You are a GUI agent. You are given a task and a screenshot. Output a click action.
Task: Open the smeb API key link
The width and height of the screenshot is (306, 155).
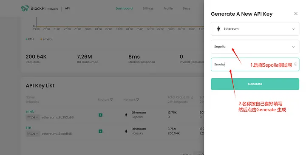pos(30,111)
